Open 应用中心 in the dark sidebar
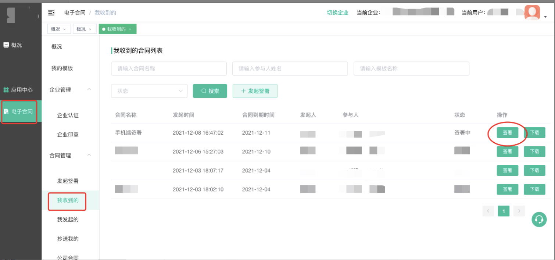This screenshot has width=555, height=260. tap(18, 90)
